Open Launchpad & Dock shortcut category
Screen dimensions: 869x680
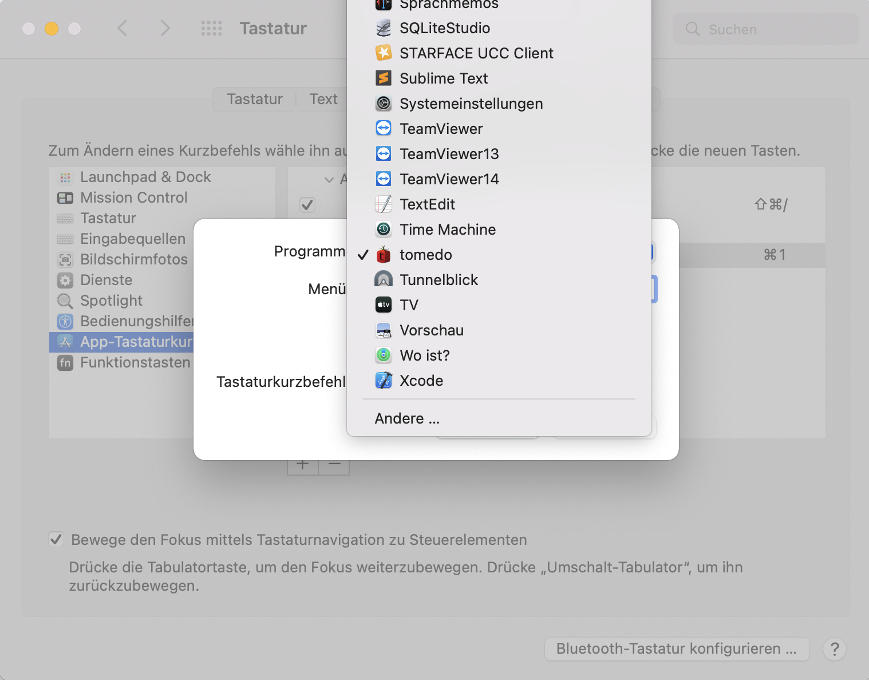[162, 177]
